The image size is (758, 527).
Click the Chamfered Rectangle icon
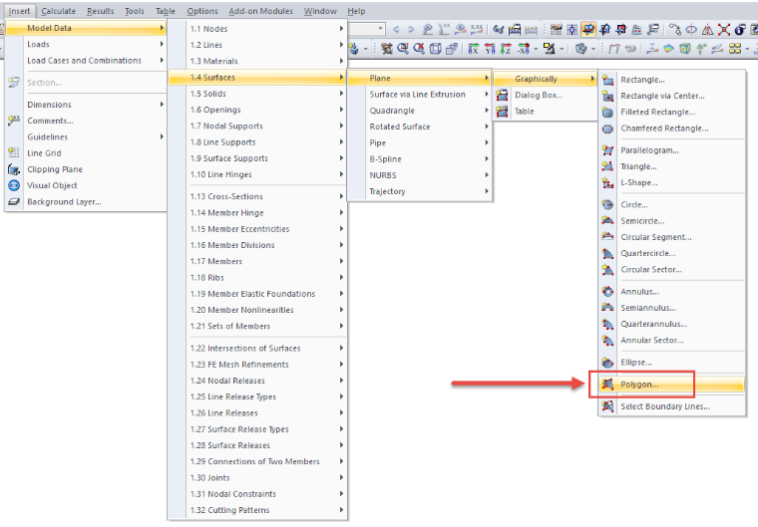point(607,129)
